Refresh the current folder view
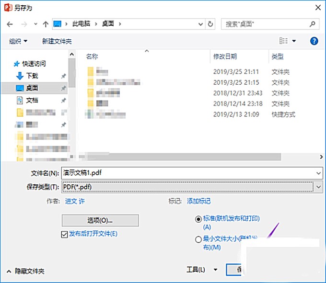The width and height of the screenshot is (326, 283). point(210,24)
